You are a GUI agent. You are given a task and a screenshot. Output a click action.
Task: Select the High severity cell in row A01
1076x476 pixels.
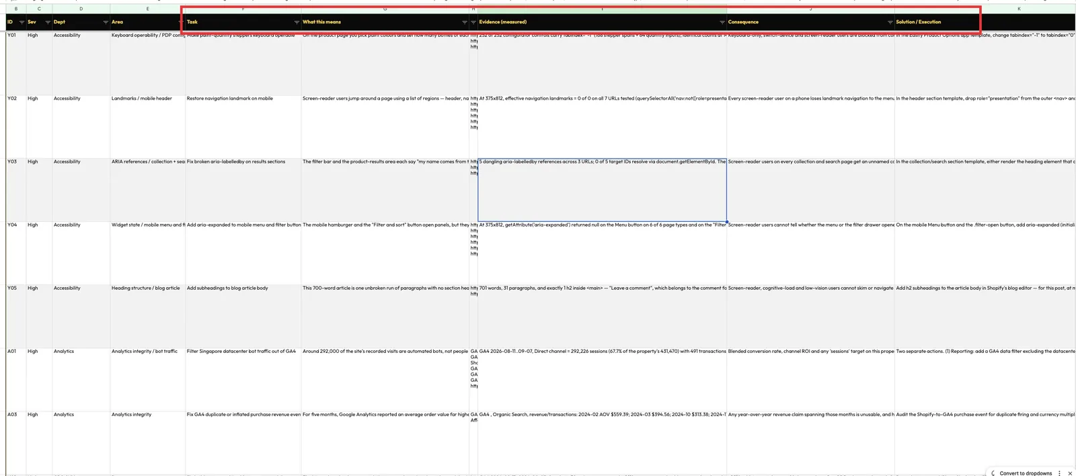[x=39, y=379]
